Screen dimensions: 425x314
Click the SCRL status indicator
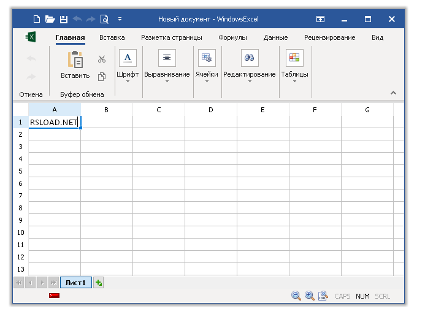382,296
